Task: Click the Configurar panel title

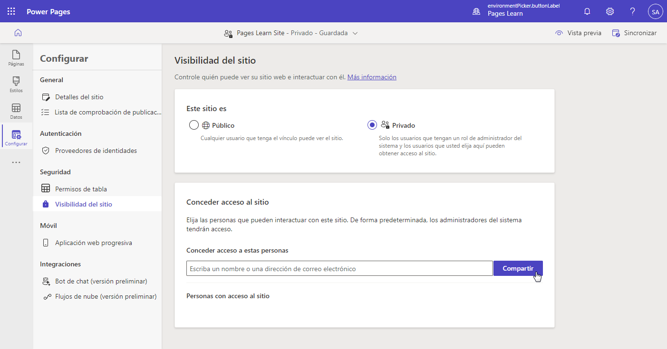Action: pos(64,58)
